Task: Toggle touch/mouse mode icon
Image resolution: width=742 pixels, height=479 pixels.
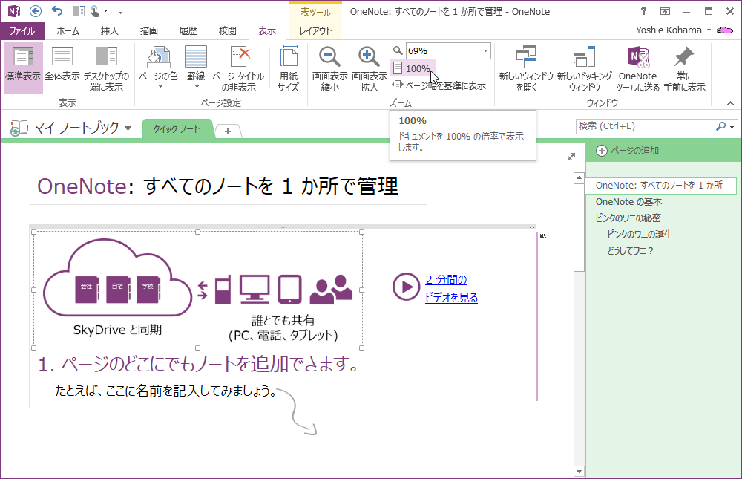Action: 96,11
